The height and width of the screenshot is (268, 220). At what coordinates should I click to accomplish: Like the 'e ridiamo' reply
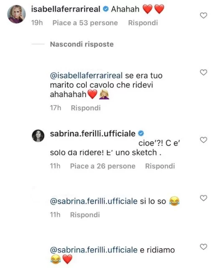[203, 247]
